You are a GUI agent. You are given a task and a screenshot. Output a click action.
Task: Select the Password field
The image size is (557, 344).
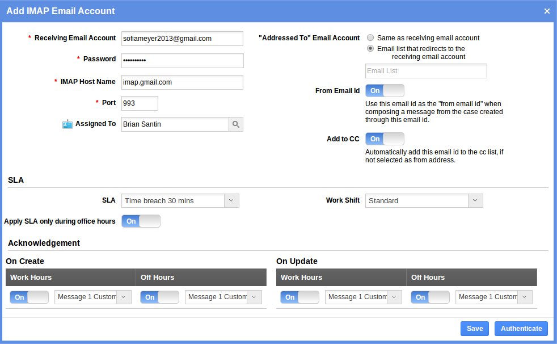coord(182,60)
